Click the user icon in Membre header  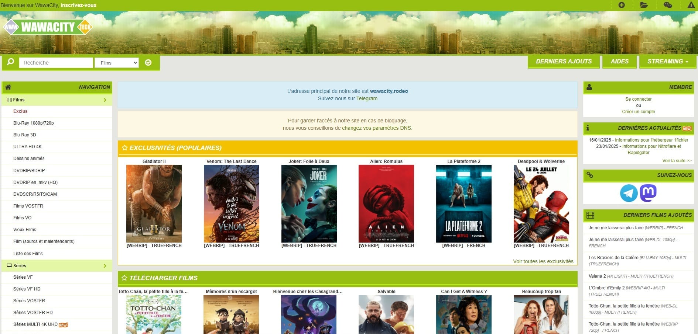589,87
